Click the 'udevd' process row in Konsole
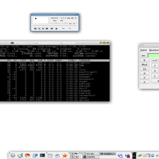 tap(55, 98)
